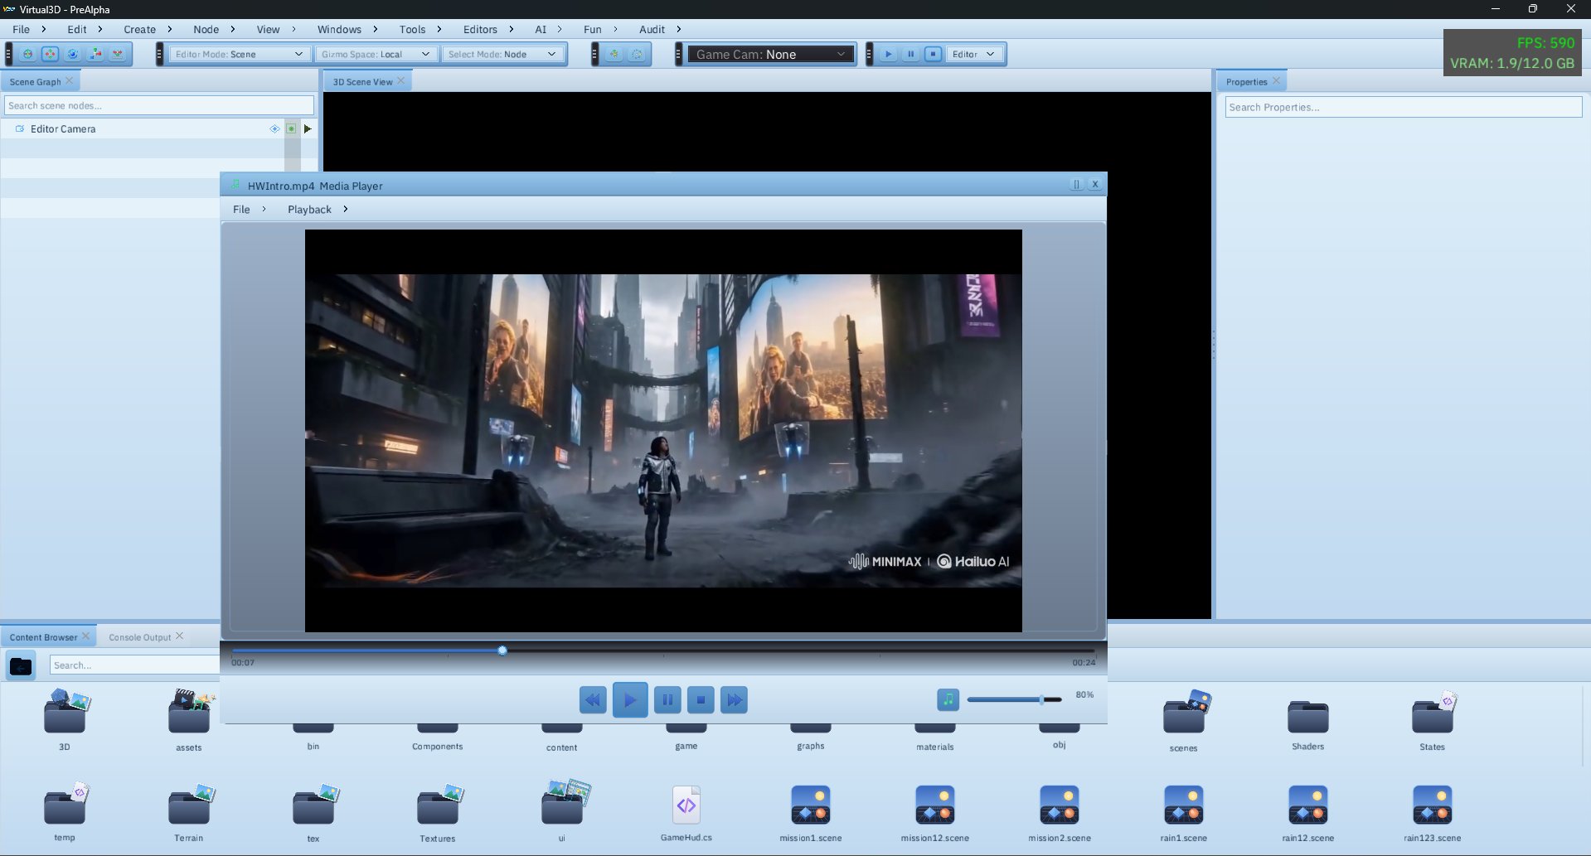Image resolution: width=1591 pixels, height=856 pixels.
Task: Select the first gizmo tool in toolbar
Action: tap(27, 54)
